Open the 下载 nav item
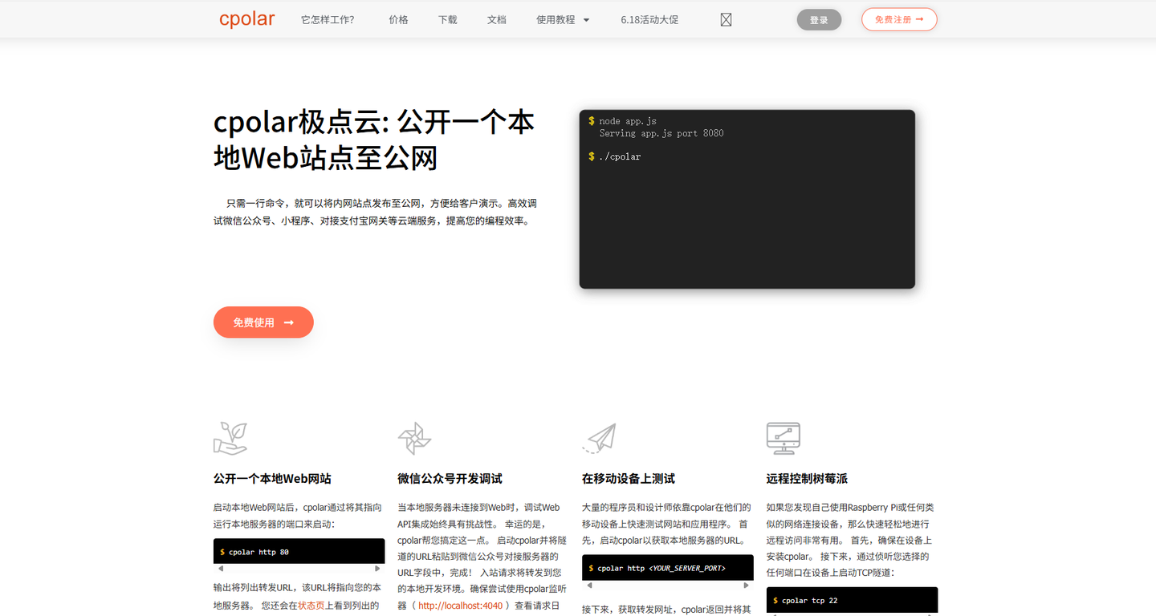Viewport: 1156px width, 616px height. point(447,19)
